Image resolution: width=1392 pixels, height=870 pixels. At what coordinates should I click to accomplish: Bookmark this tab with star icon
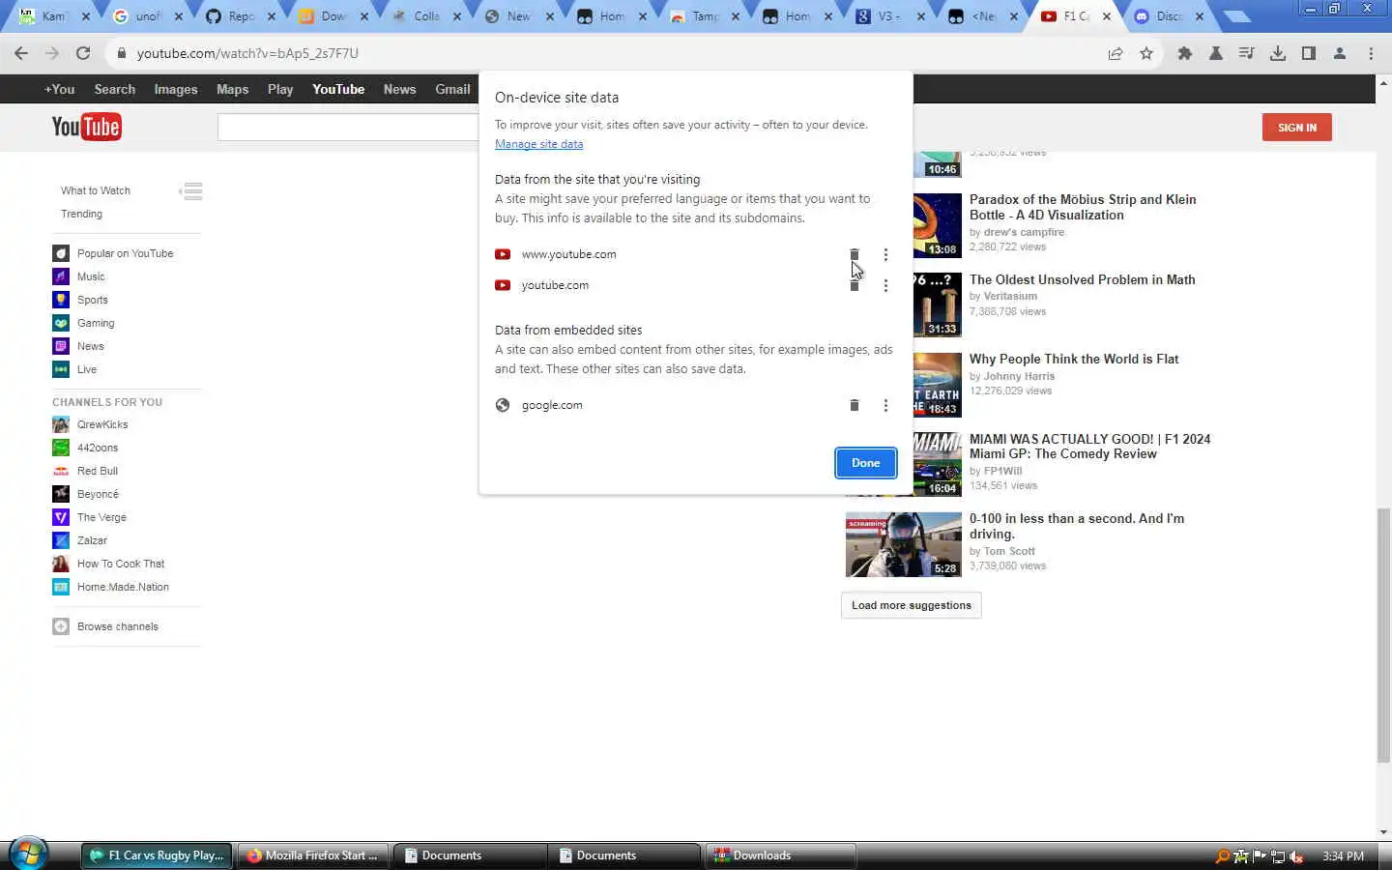click(x=1146, y=53)
